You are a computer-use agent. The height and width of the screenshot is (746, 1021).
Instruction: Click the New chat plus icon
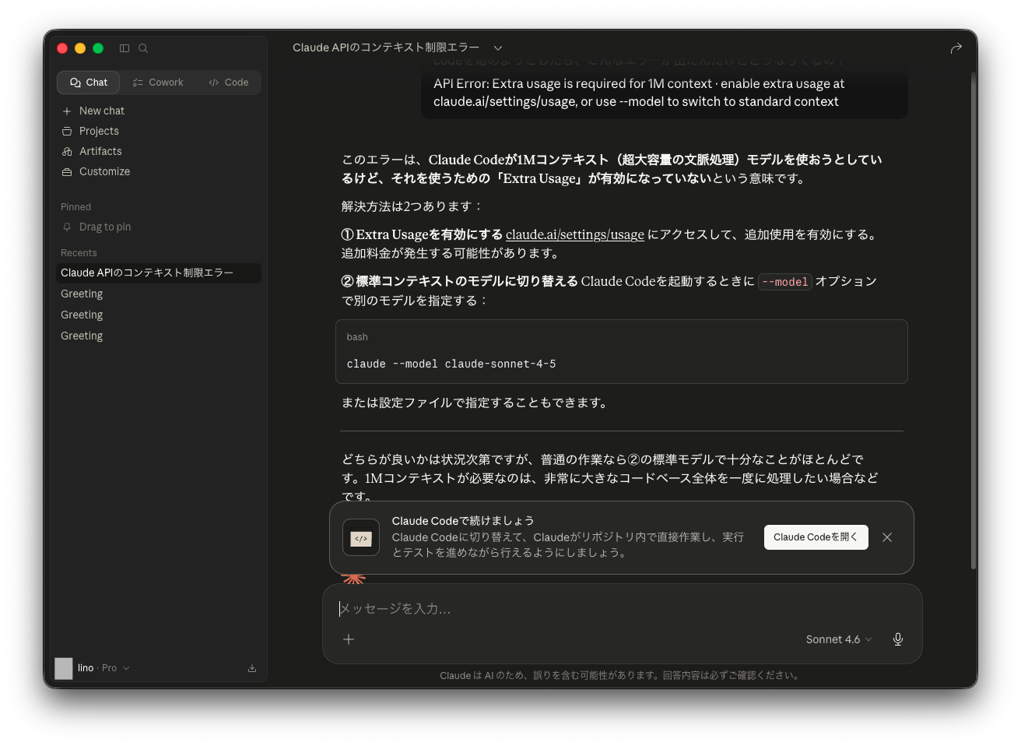pos(67,111)
